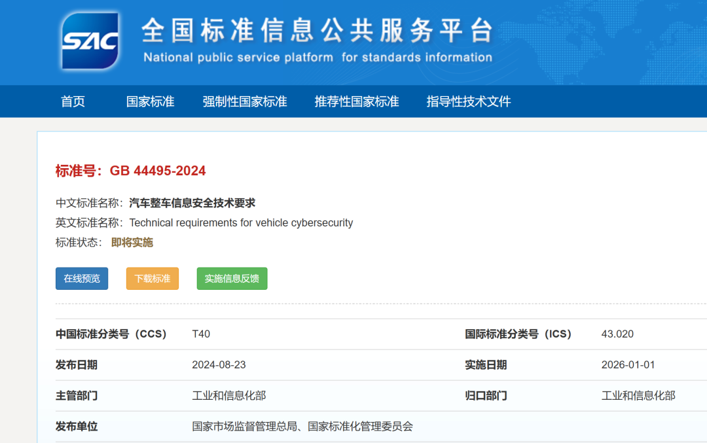Select the Chinese title 汽车整车信息安全技术要求

[192, 203]
